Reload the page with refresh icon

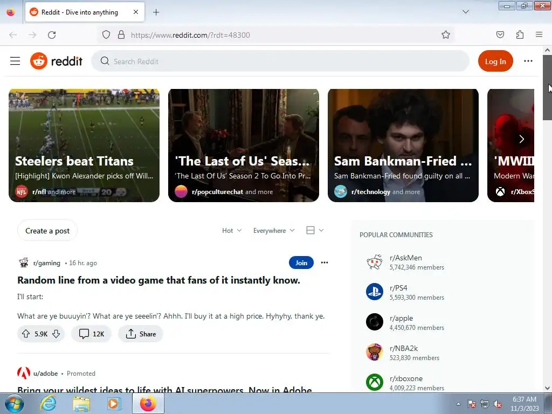(x=52, y=35)
